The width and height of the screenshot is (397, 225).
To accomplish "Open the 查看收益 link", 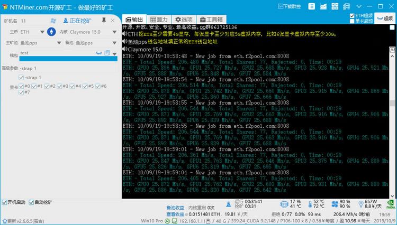I will [175, 214].
